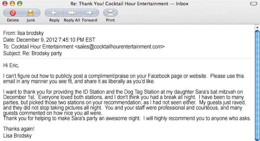Click the sender name lisa brodsky
The height and width of the screenshot is (141, 260).
click(30, 33)
